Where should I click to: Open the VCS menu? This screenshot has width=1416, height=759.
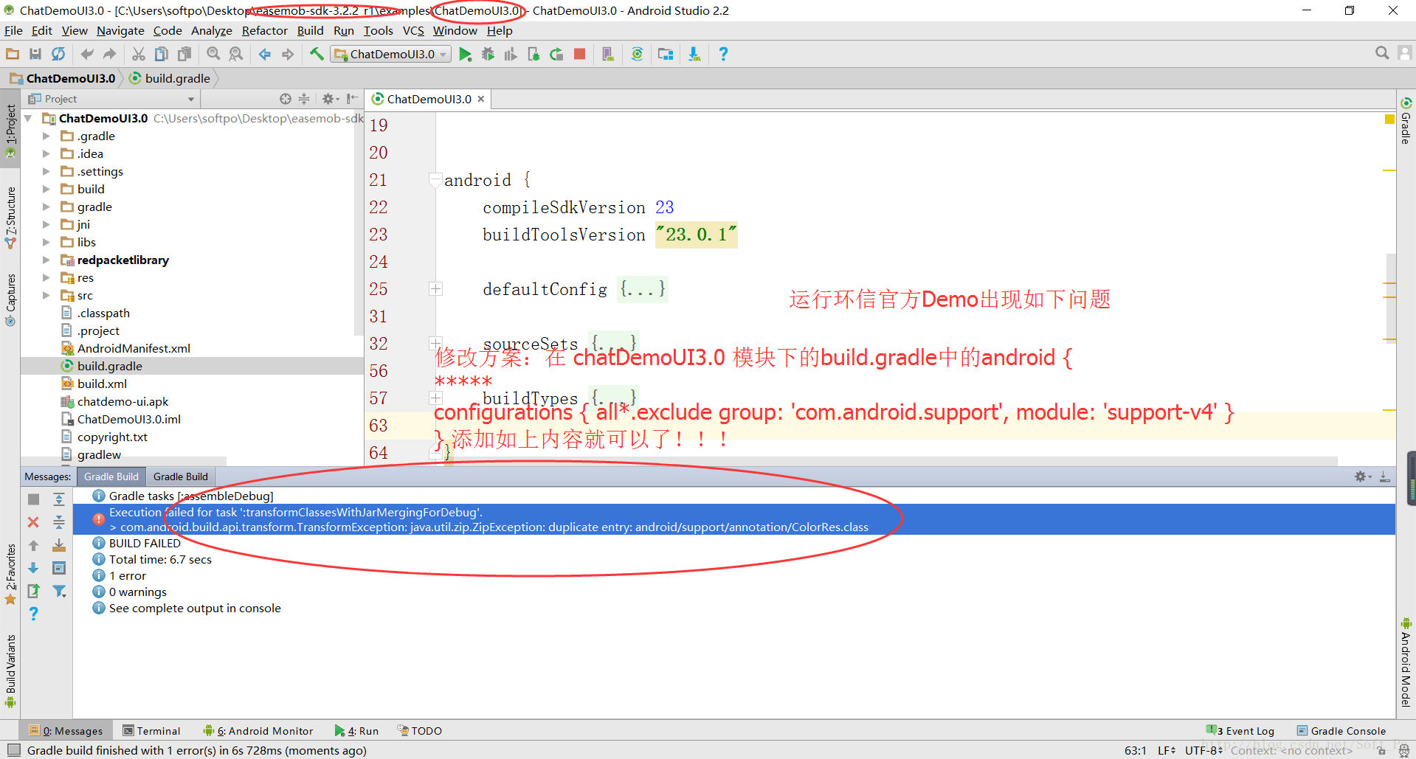coord(413,30)
